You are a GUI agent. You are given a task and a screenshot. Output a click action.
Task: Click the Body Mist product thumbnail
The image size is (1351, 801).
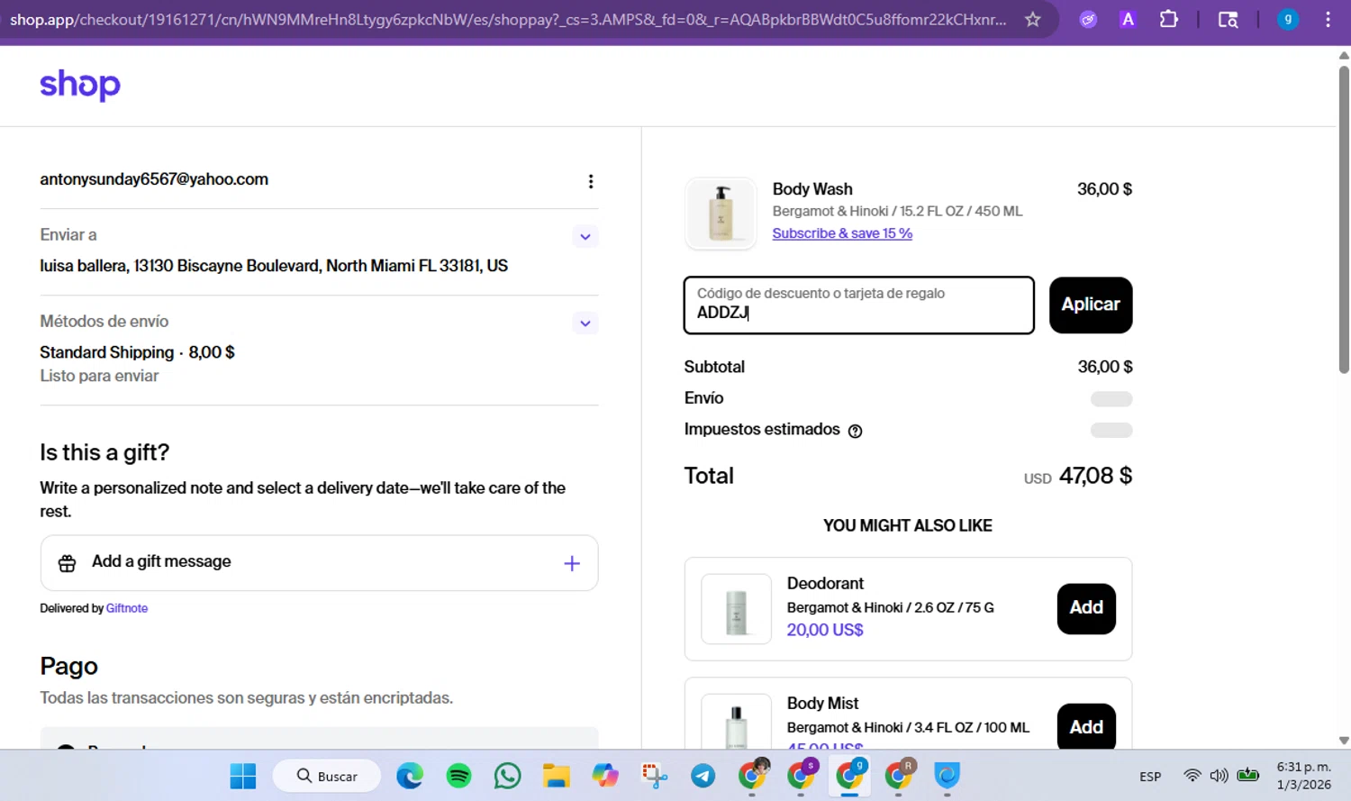click(737, 721)
